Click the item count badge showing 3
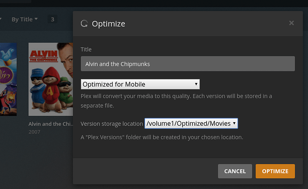The height and width of the screenshot is (189, 308). tap(52, 19)
